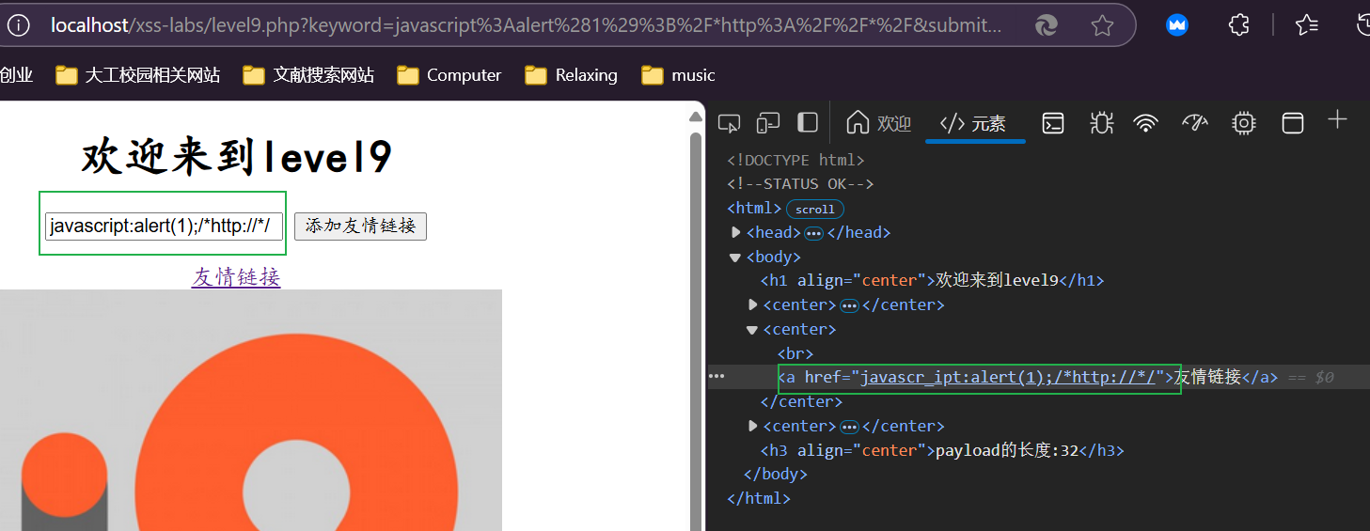Activate the DevTools inspect element picker
This screenshot has width=1370, height=531.
(729, 123)
